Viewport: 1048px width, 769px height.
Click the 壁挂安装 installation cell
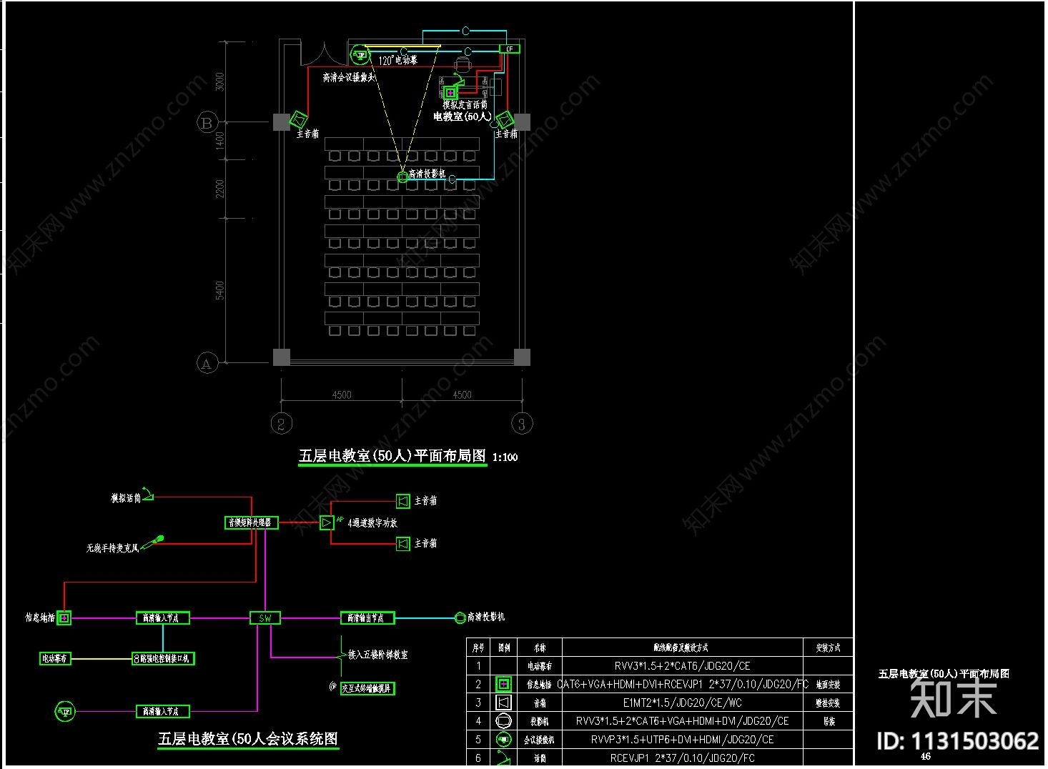(829, 703)
